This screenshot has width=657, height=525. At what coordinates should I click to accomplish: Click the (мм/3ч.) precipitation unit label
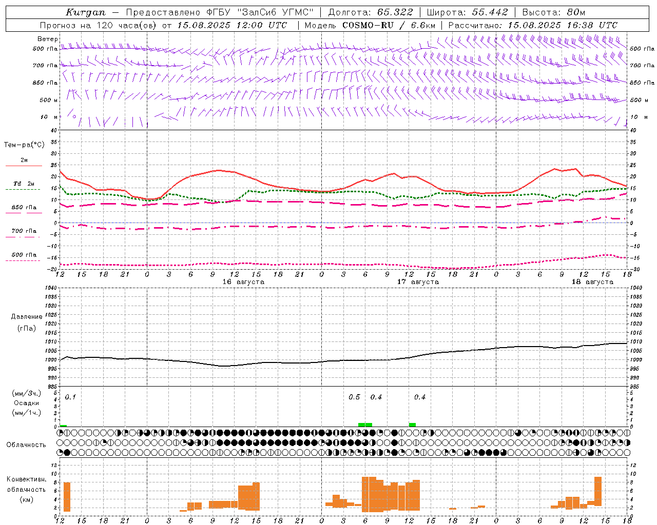click(27, 393)
